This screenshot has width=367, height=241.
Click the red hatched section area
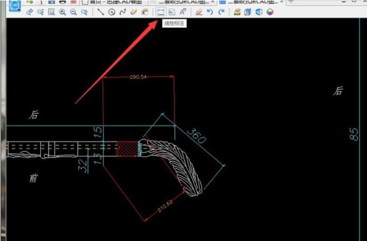(x=127, y=149)
